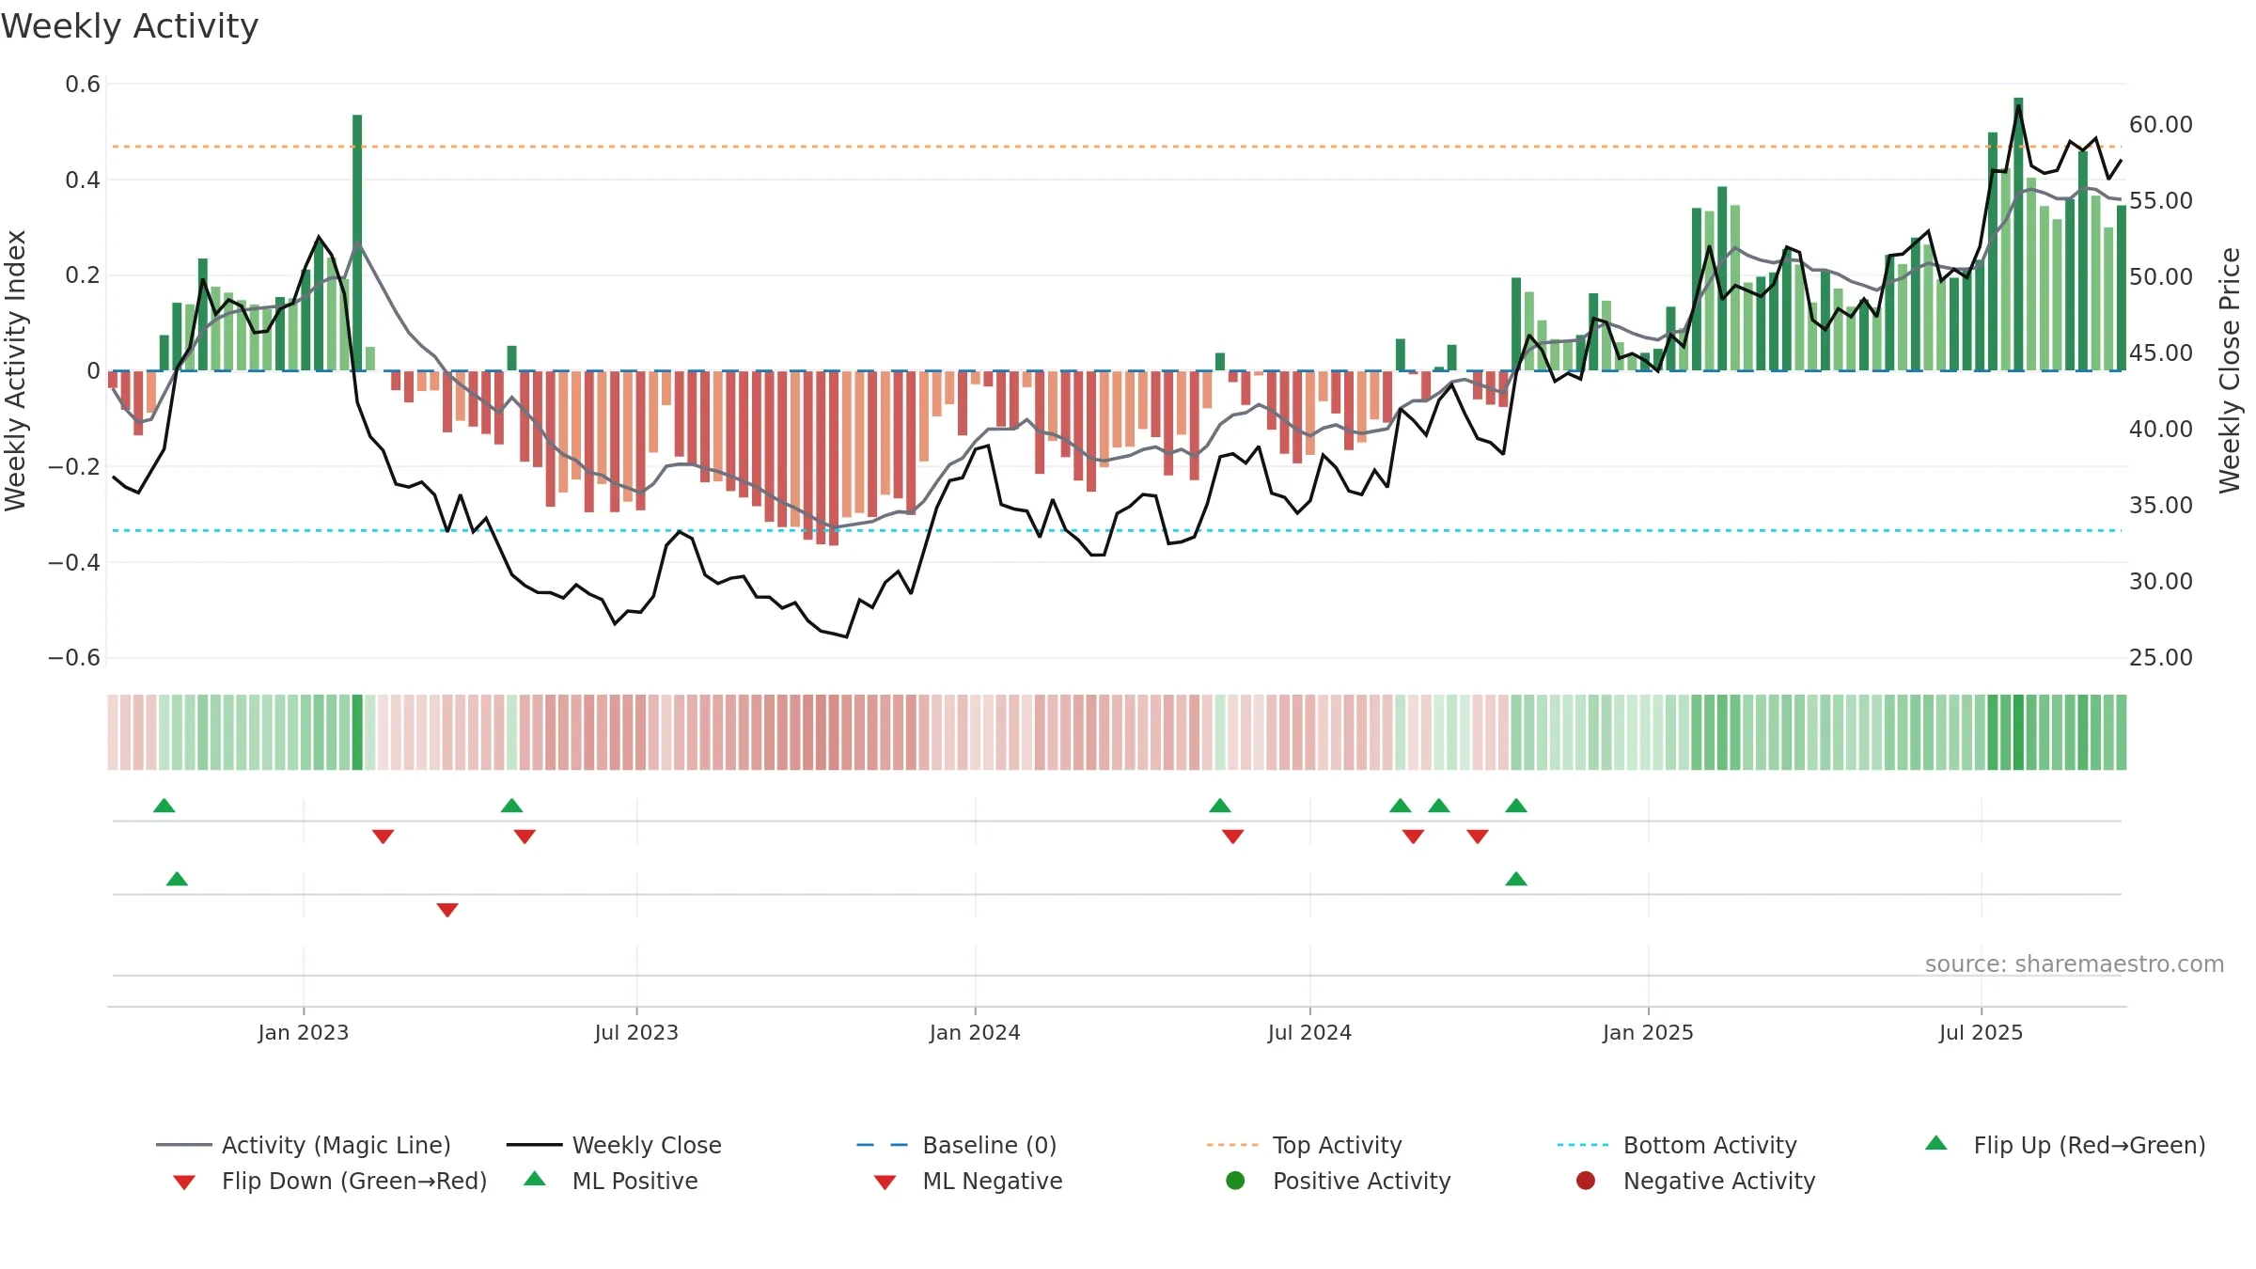
Task: Toggle the Baseline (0) legend entry
Action: point(957,1145)
